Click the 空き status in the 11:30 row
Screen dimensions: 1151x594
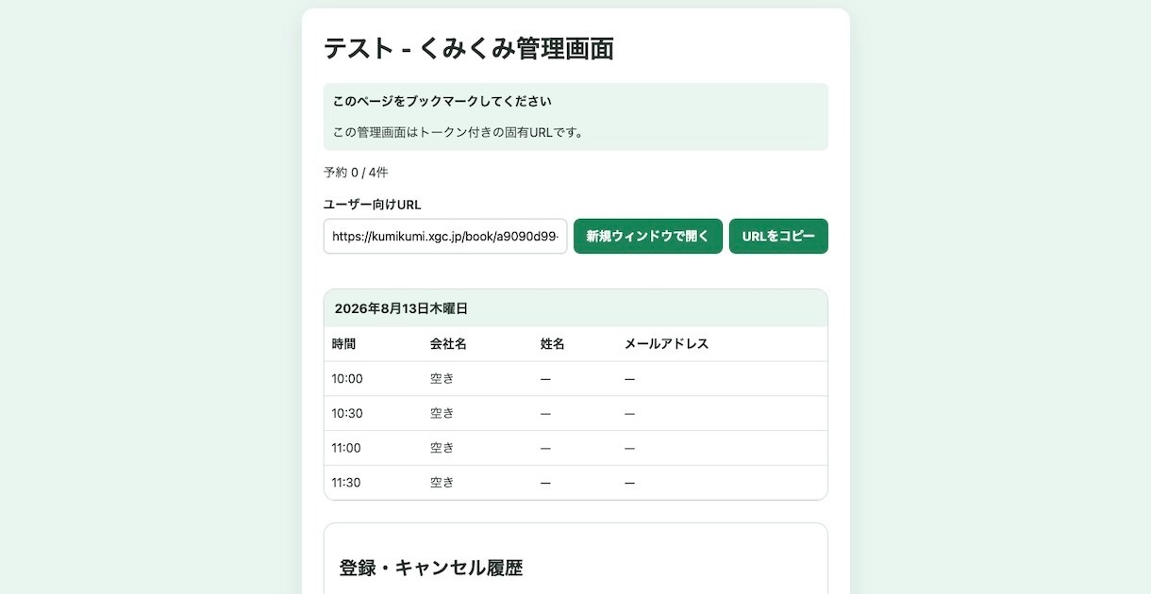tap(442, 483)
